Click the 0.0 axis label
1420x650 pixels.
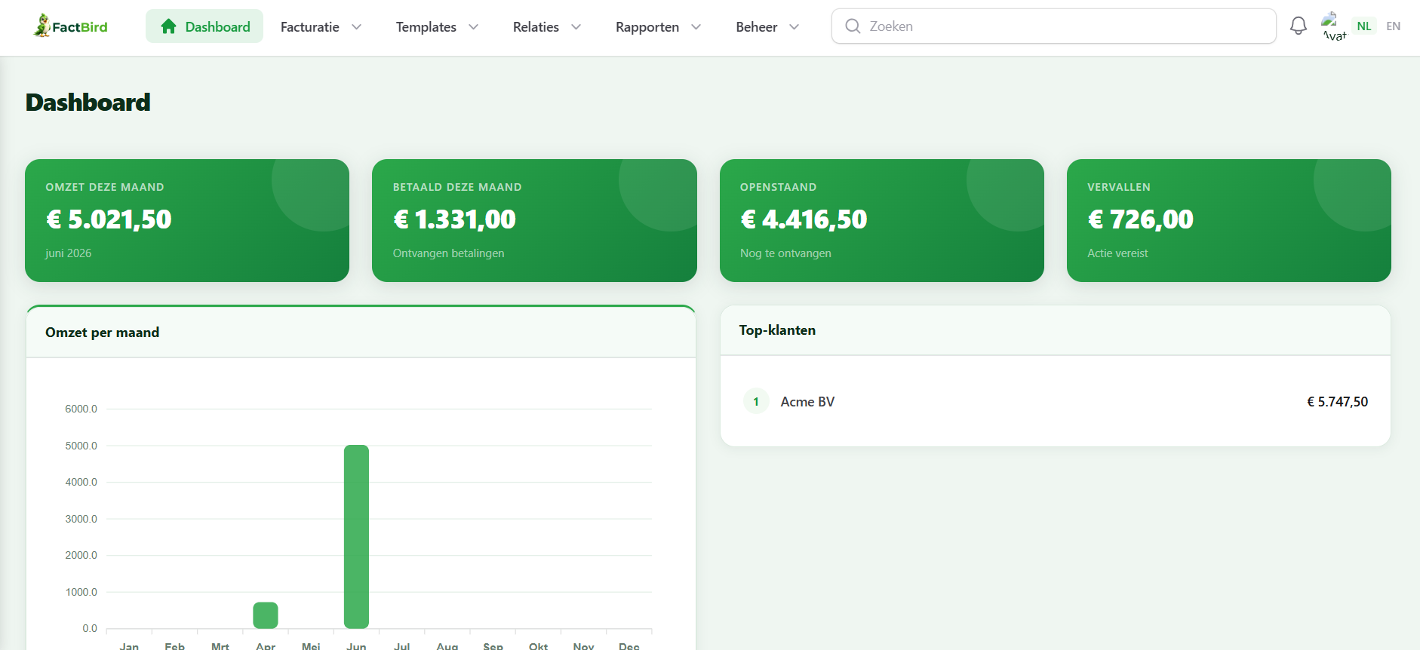90,628
